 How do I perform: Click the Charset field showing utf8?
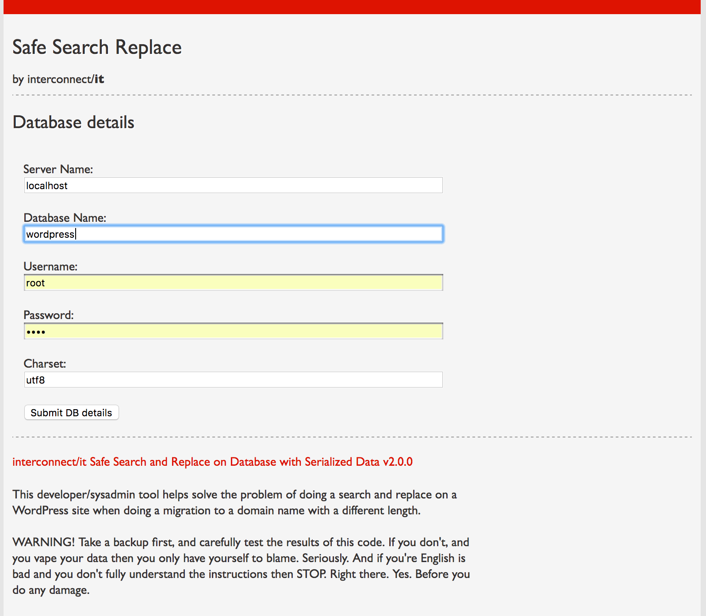(233, 380)
